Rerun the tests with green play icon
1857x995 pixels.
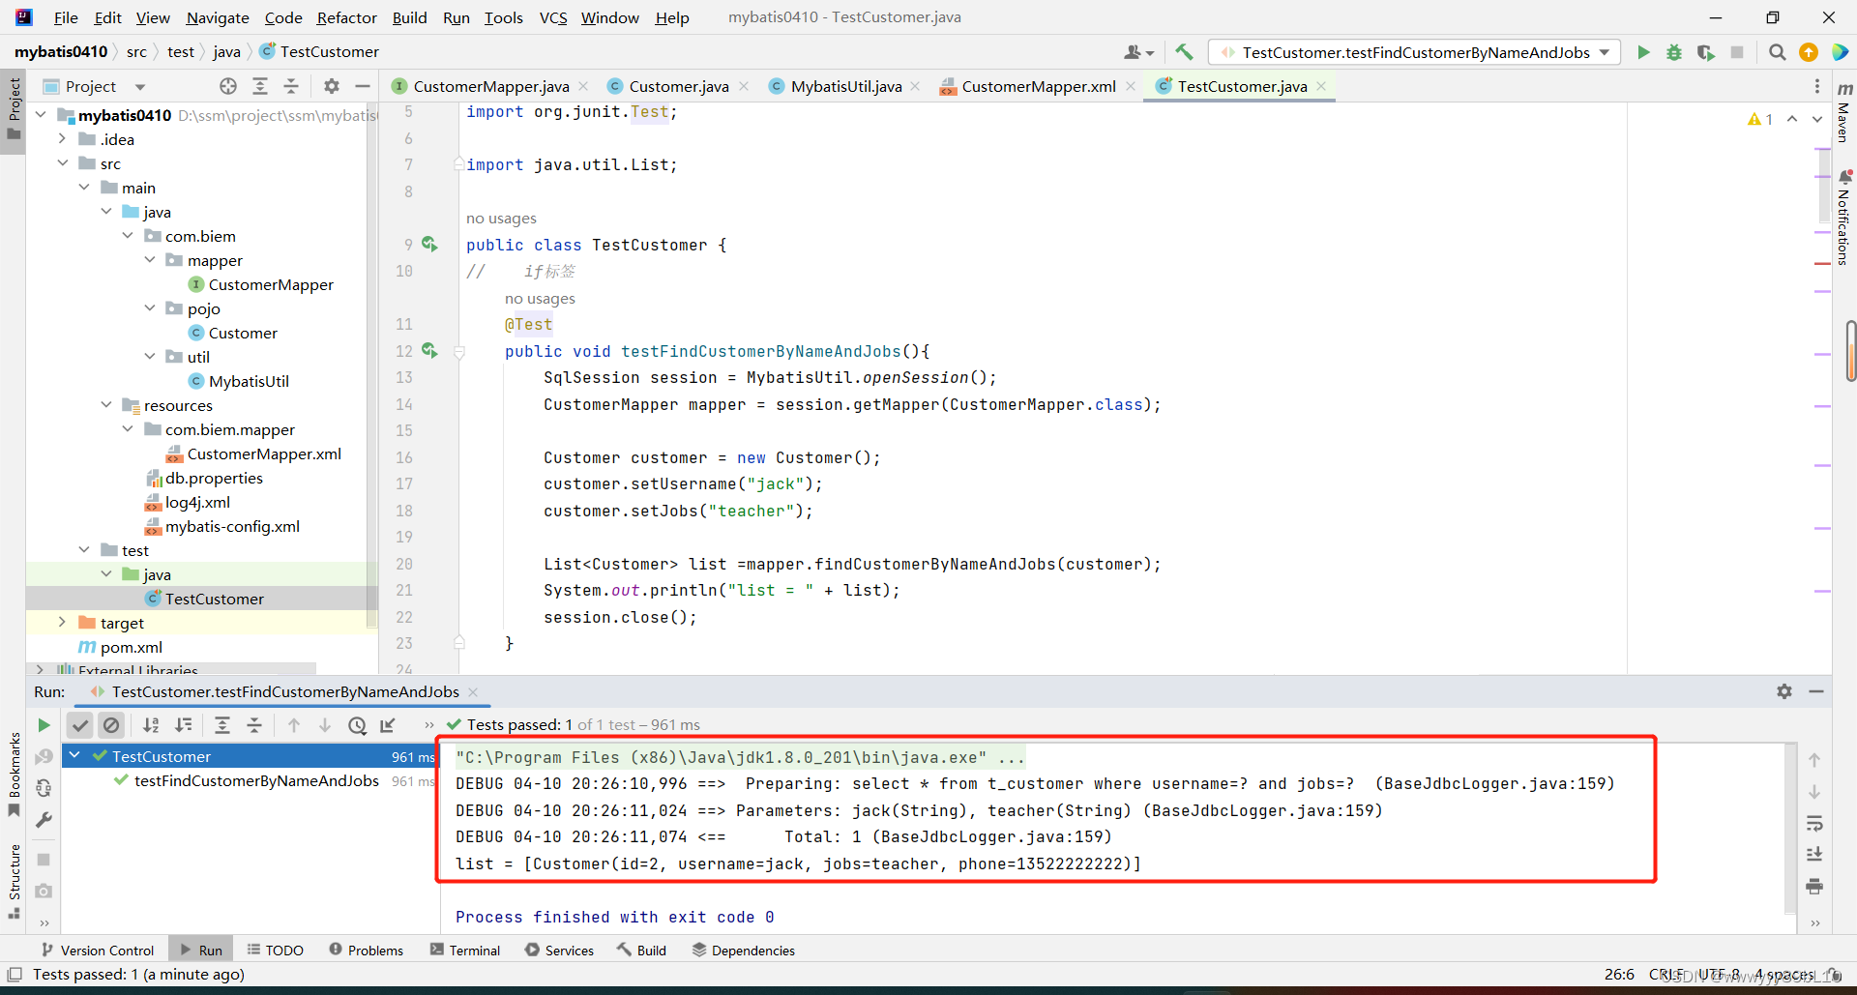click(x=43, y=724)
